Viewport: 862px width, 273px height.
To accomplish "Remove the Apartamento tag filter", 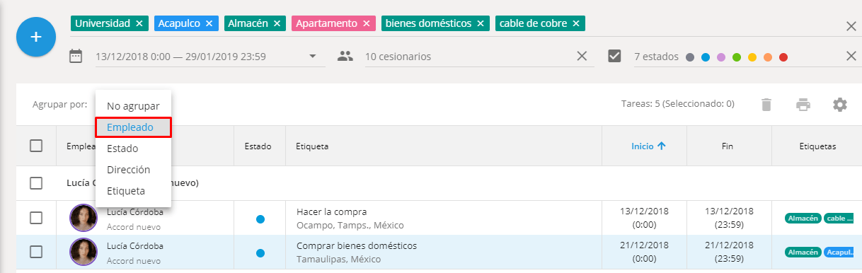I will point(367,23).
